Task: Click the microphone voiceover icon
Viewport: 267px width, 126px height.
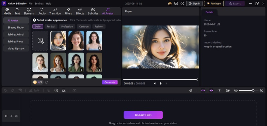Action: pyautogui.click(x=191, y=90)
